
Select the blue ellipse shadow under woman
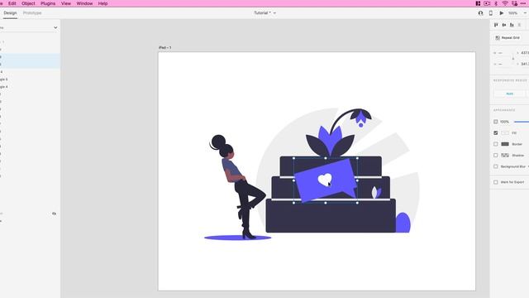tap(237, 238)
